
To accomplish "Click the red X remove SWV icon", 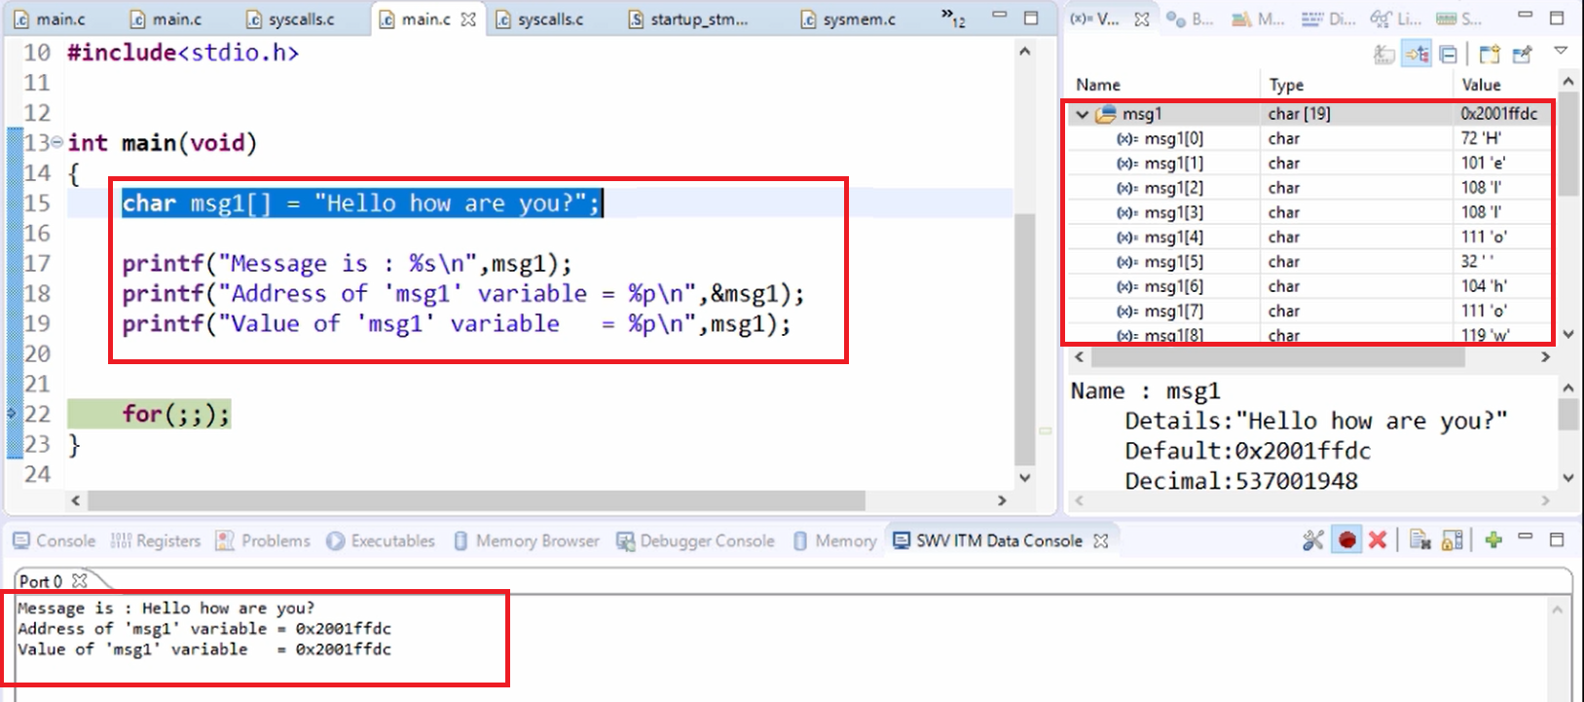I will (x=1377, y=539).
